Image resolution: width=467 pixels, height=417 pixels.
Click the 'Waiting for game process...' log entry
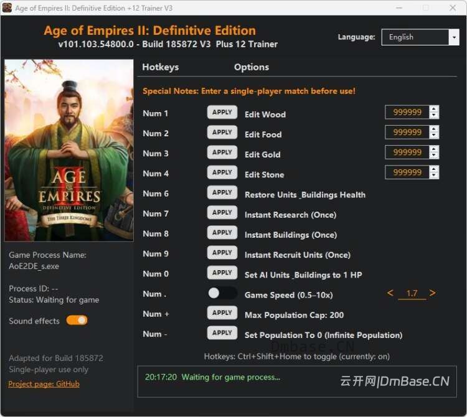pyautogui.click(x=212, y=377)
